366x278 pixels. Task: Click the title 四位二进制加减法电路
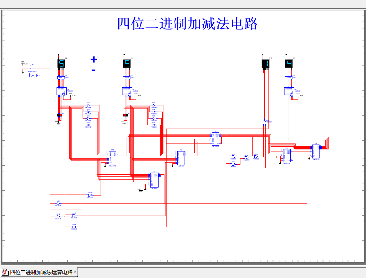[x=187, y=24]
